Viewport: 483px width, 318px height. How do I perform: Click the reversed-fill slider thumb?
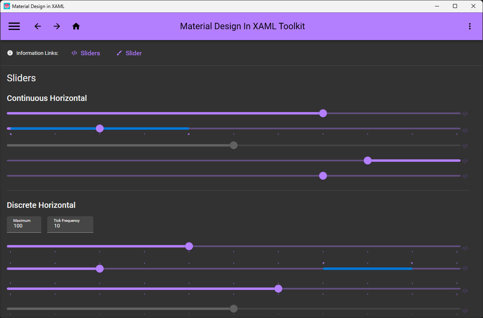368,161
